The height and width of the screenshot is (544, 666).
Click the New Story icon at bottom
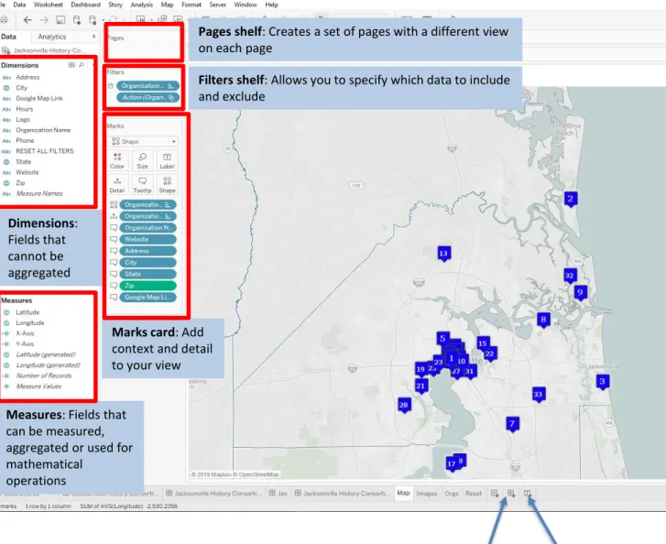pos(527,494)
